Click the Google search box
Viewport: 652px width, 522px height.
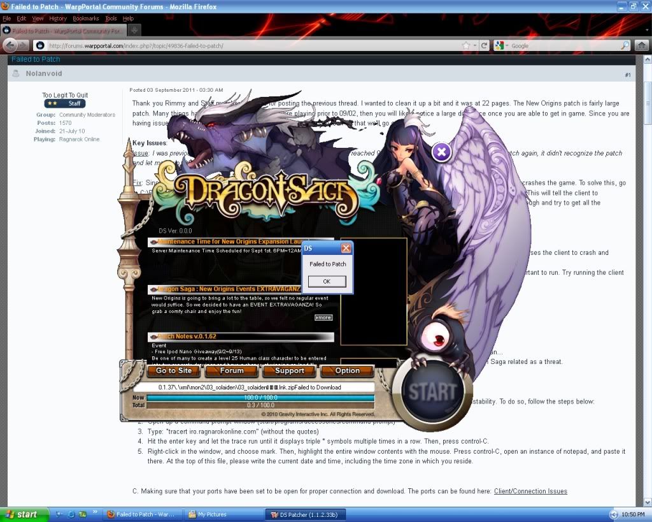[565, 46]
